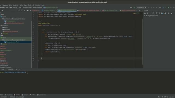Show hidden editor tabs dropdown
This screenshot has height=98, width=175.
(139, 10)
